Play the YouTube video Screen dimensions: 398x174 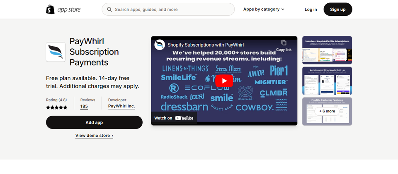(x=224, y=81)
